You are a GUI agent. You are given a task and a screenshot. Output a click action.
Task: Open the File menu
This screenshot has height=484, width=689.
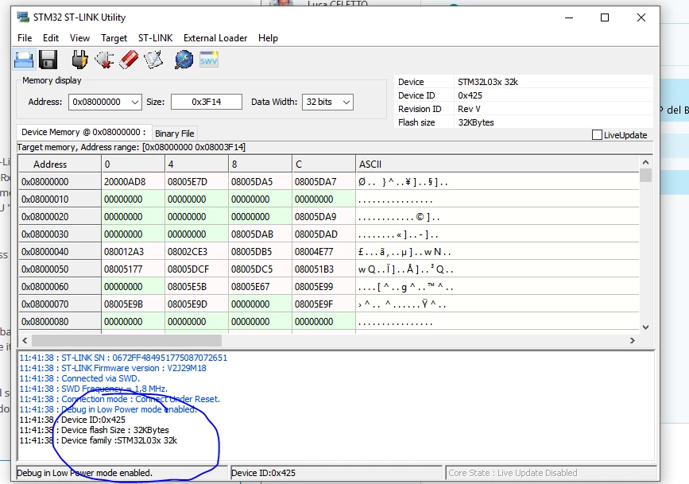click(25, 38)
